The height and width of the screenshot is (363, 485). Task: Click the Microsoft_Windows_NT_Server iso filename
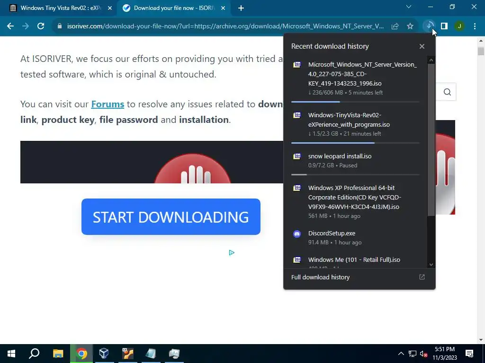click(362, 74)
